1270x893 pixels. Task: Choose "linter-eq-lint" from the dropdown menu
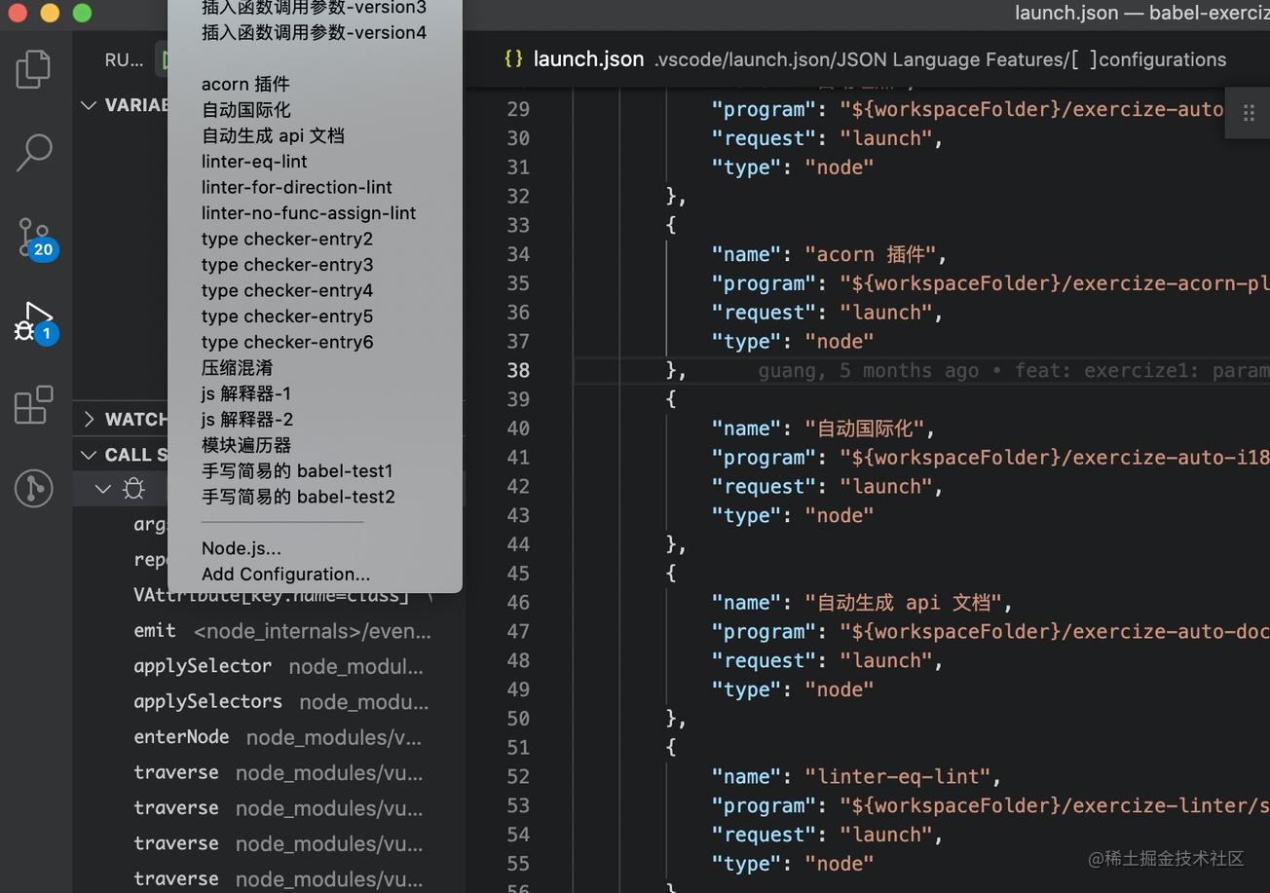(x=254, y=162)
